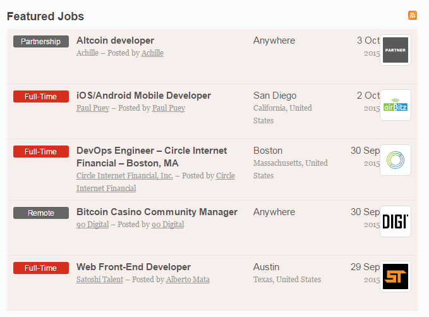Open Bitcoin Casino Community Manager job
This screenshot has width=429, height=317.
click(157, 212)
